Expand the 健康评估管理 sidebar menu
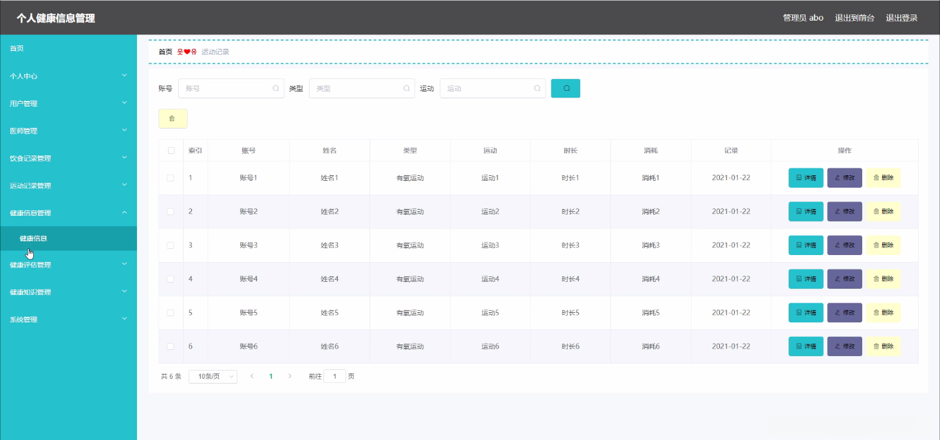940x440 pixels. 68,265
